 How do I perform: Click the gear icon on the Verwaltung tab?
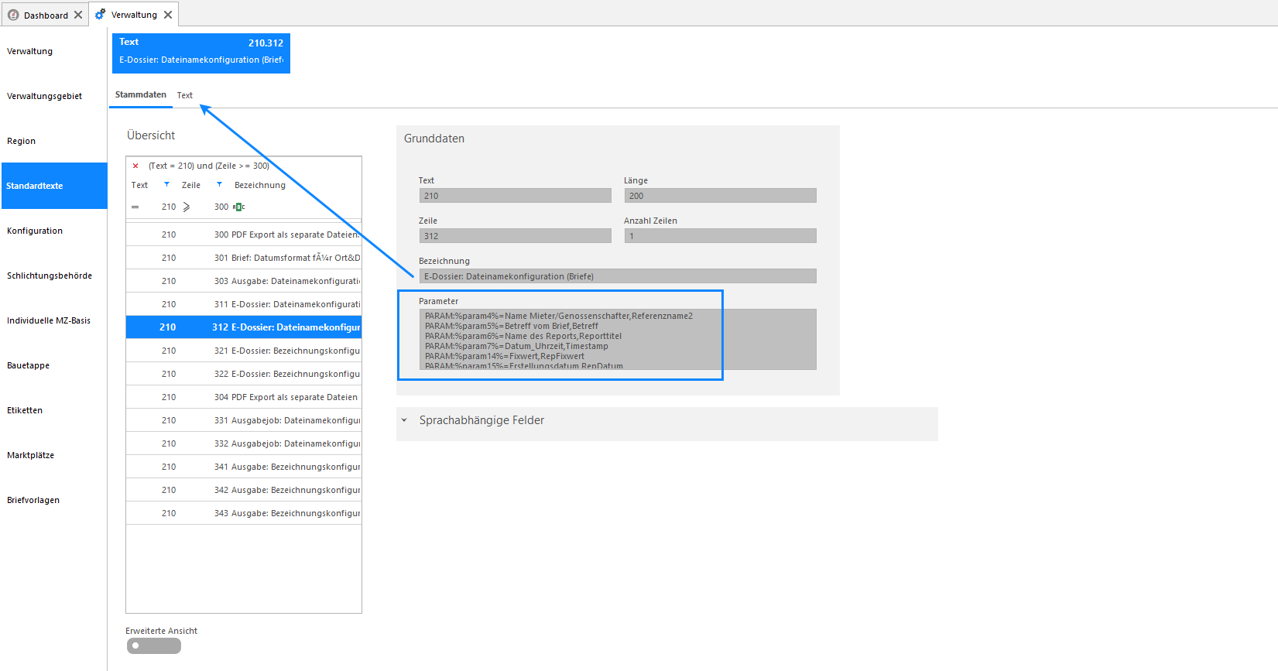[x=100, y=14]
